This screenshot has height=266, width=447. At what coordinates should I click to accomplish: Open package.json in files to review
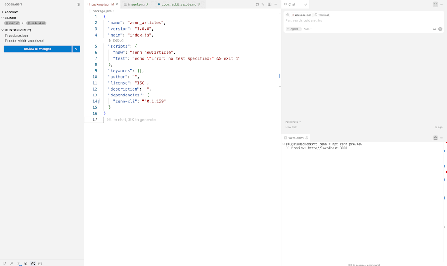click(x=18, y=35)
